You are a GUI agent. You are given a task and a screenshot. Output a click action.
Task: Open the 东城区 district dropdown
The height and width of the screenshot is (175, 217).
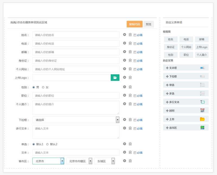113,161
